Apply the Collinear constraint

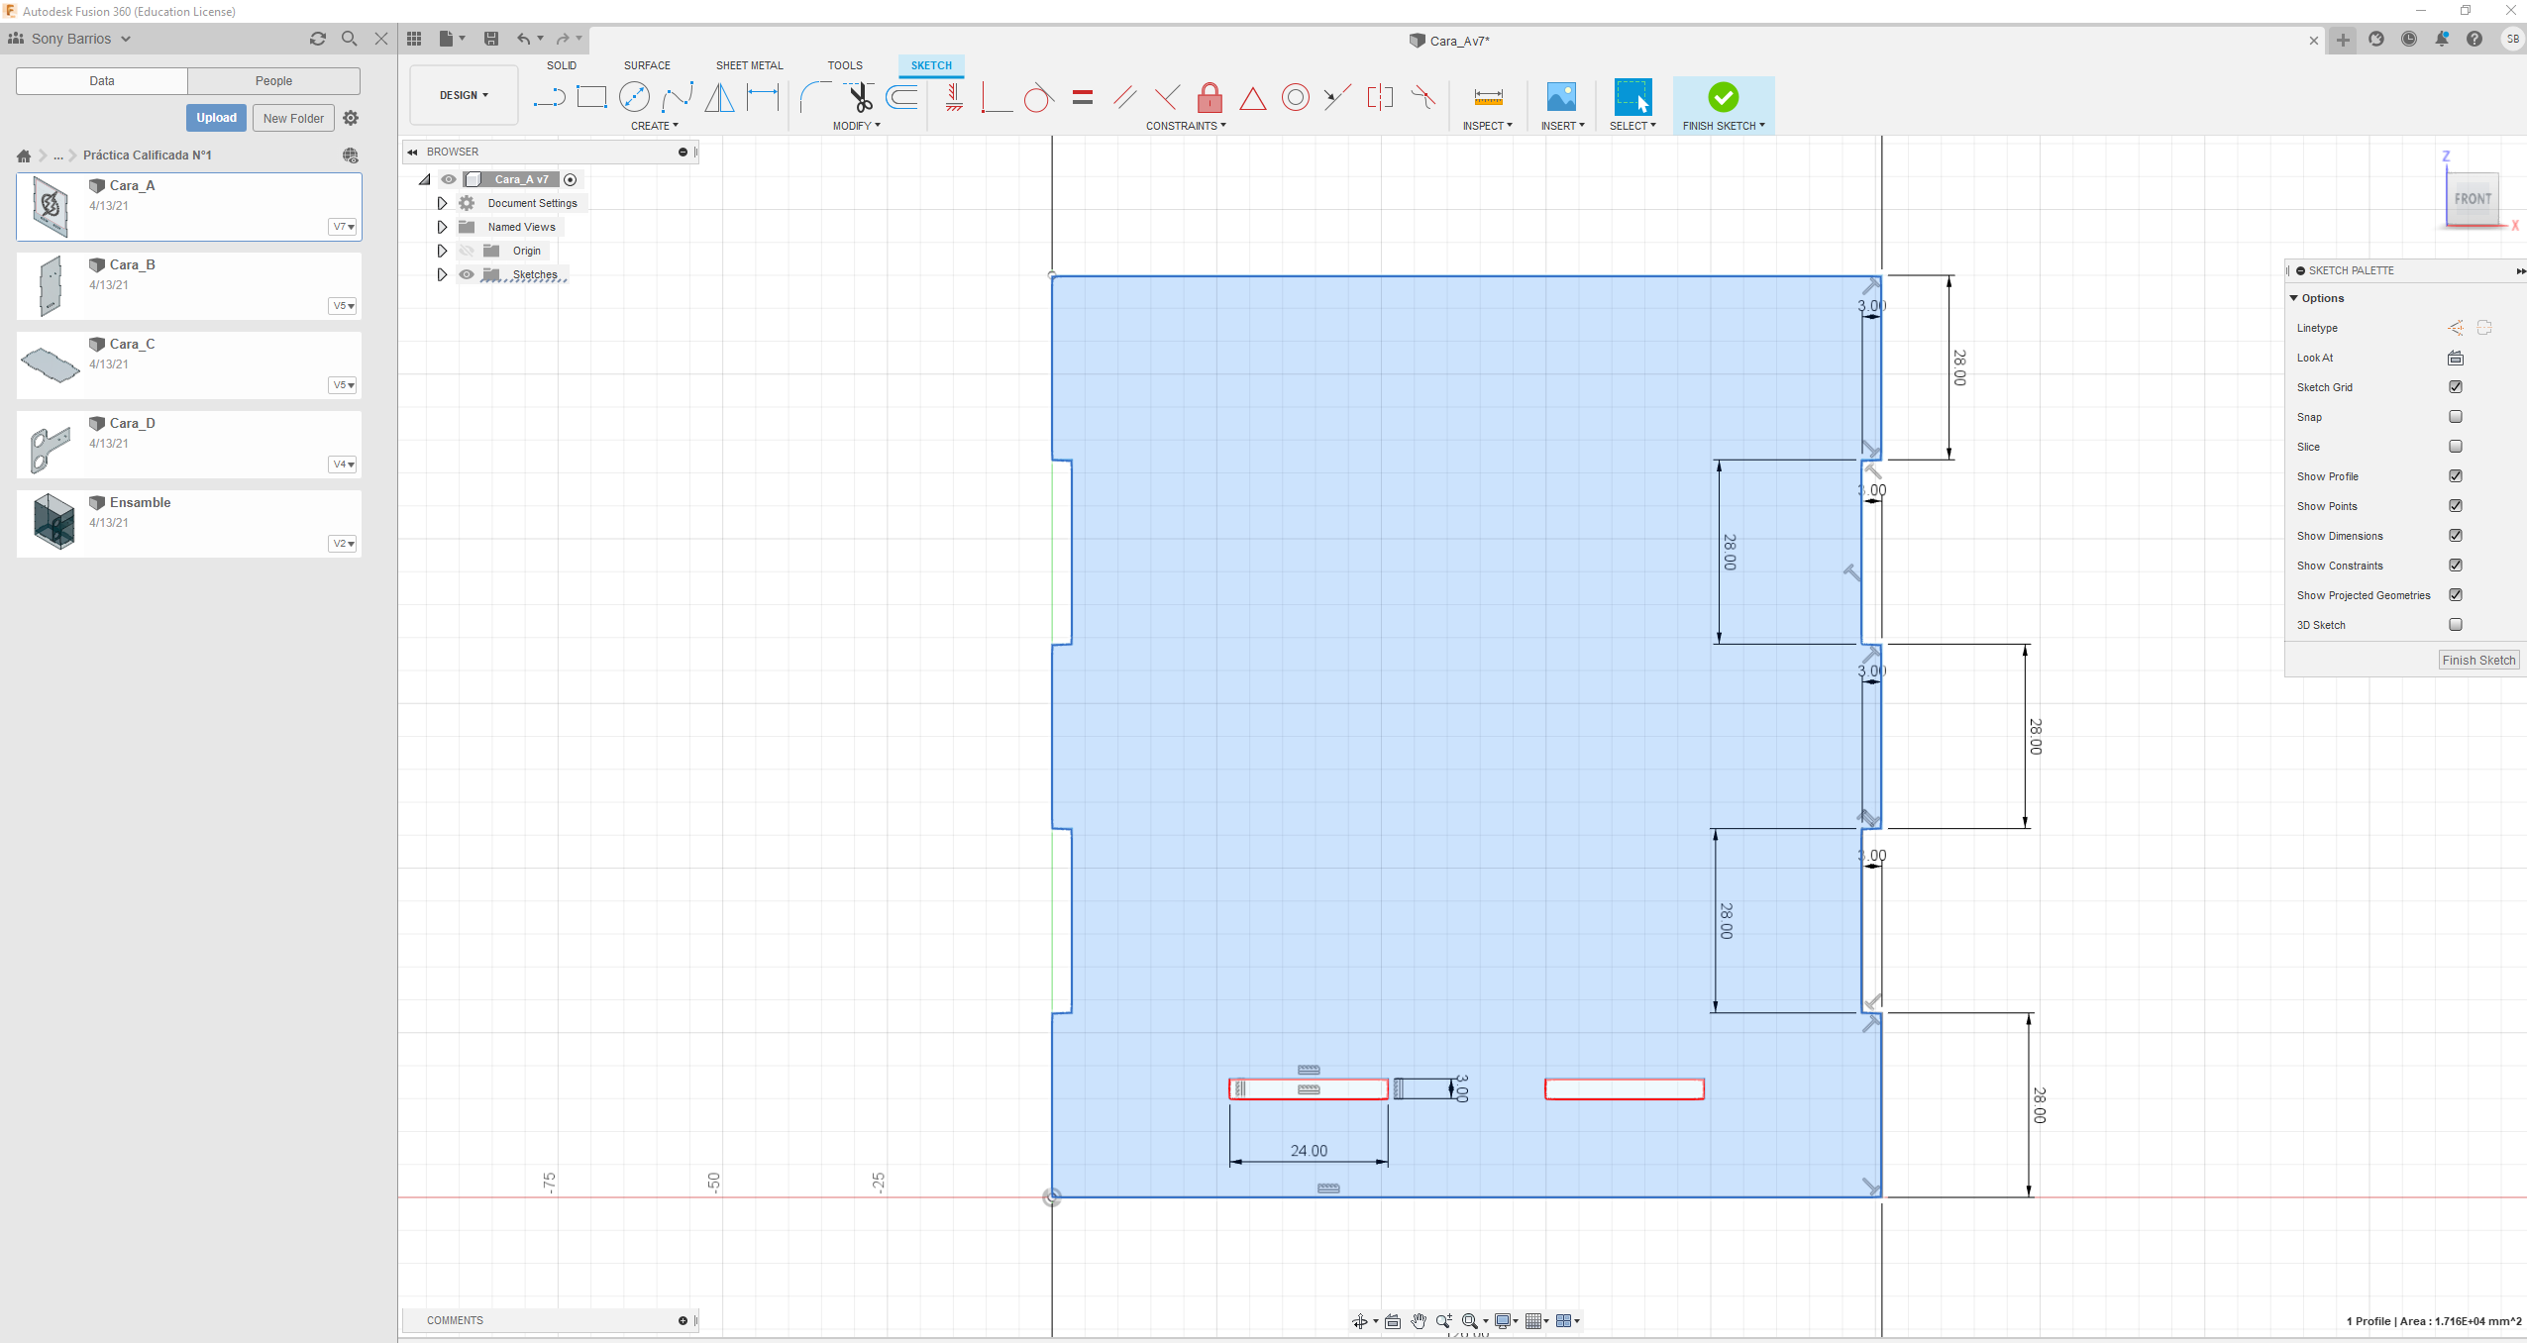(1337, 97)
